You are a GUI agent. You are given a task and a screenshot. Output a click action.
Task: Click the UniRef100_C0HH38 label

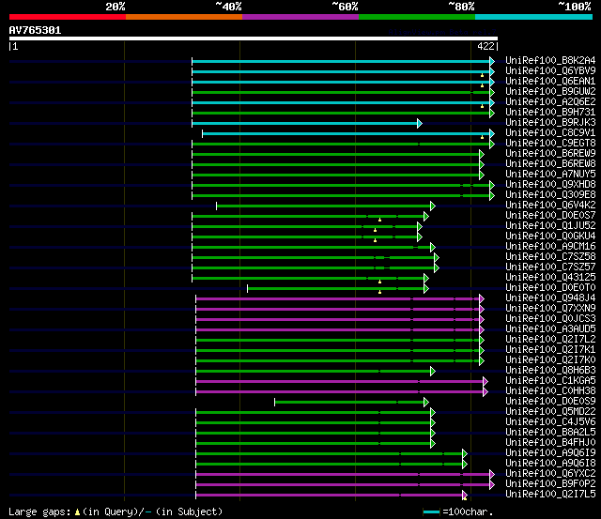pos(550,391)
